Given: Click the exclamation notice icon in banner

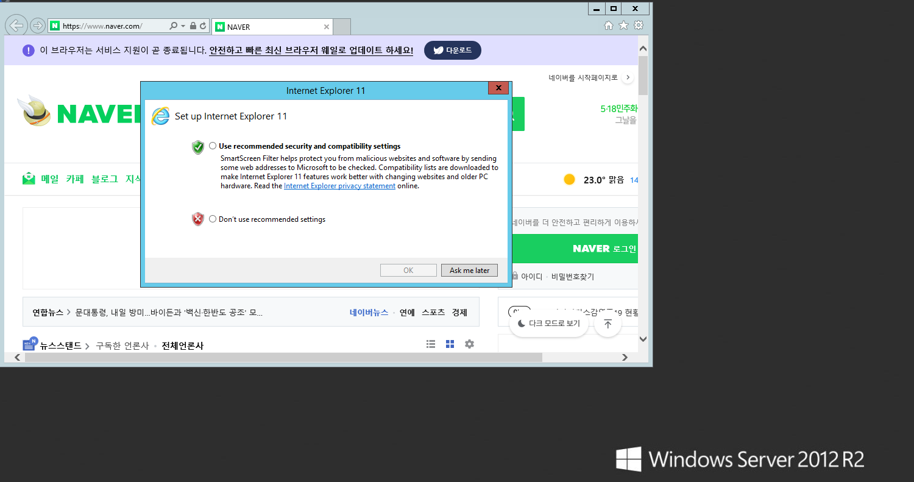Looking at the screenshot, I should [x=29, y=51].
